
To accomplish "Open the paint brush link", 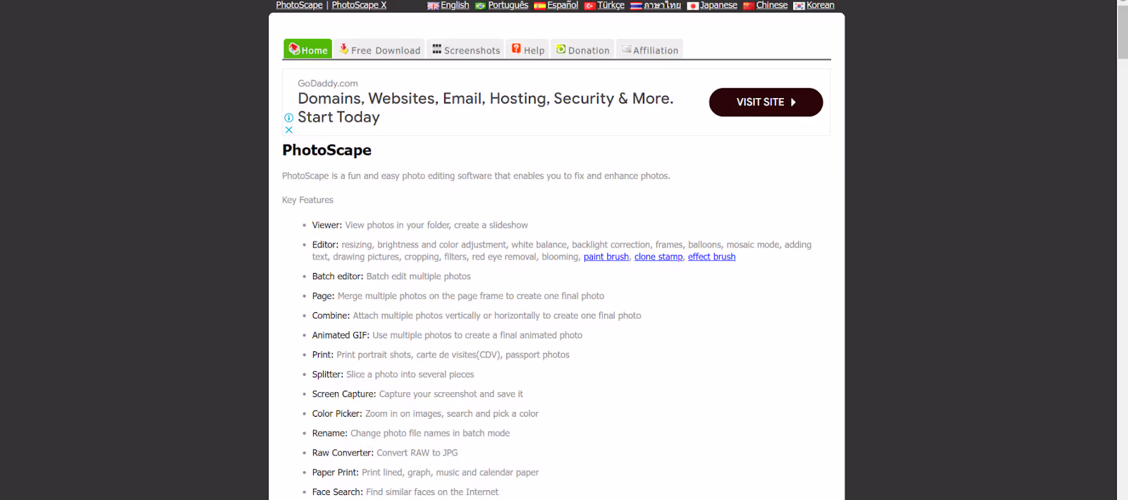I will [606, 257].
